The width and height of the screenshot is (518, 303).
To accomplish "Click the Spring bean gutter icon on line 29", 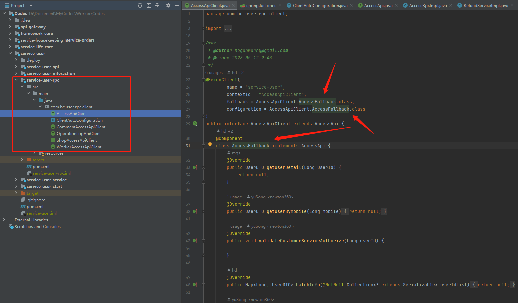I will pos(195,124).
